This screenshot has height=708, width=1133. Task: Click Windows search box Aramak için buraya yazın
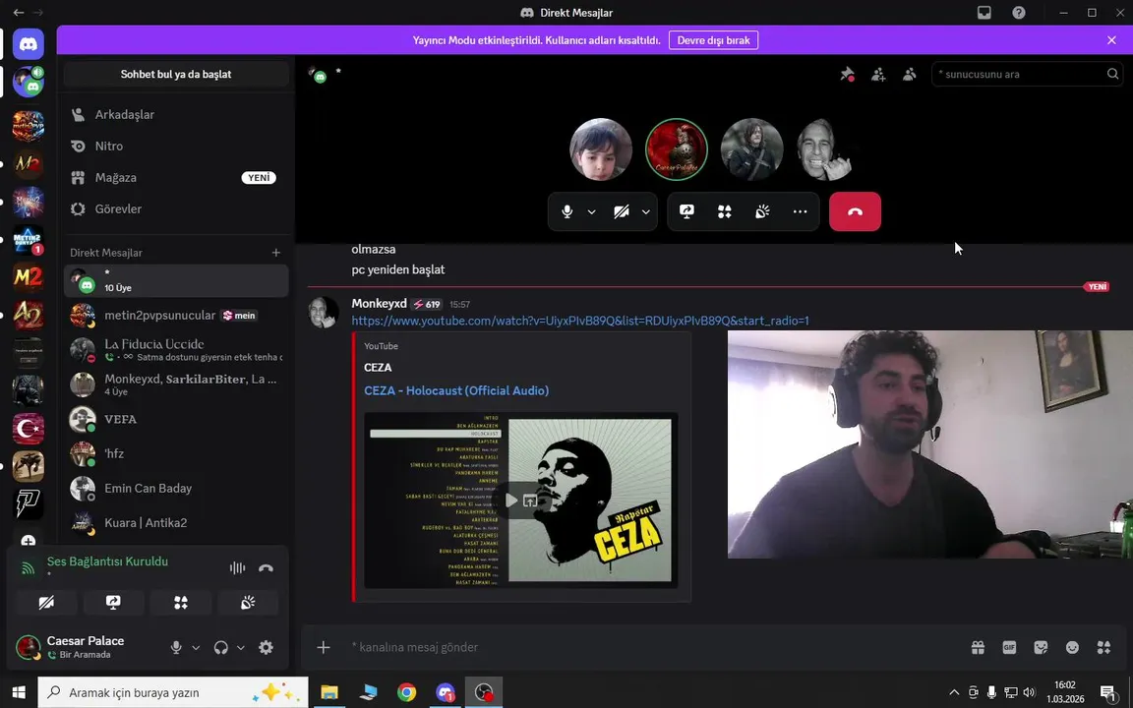[x=173, y=692]
